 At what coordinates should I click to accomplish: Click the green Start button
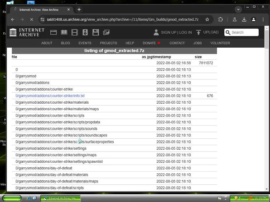pos(12,198)
